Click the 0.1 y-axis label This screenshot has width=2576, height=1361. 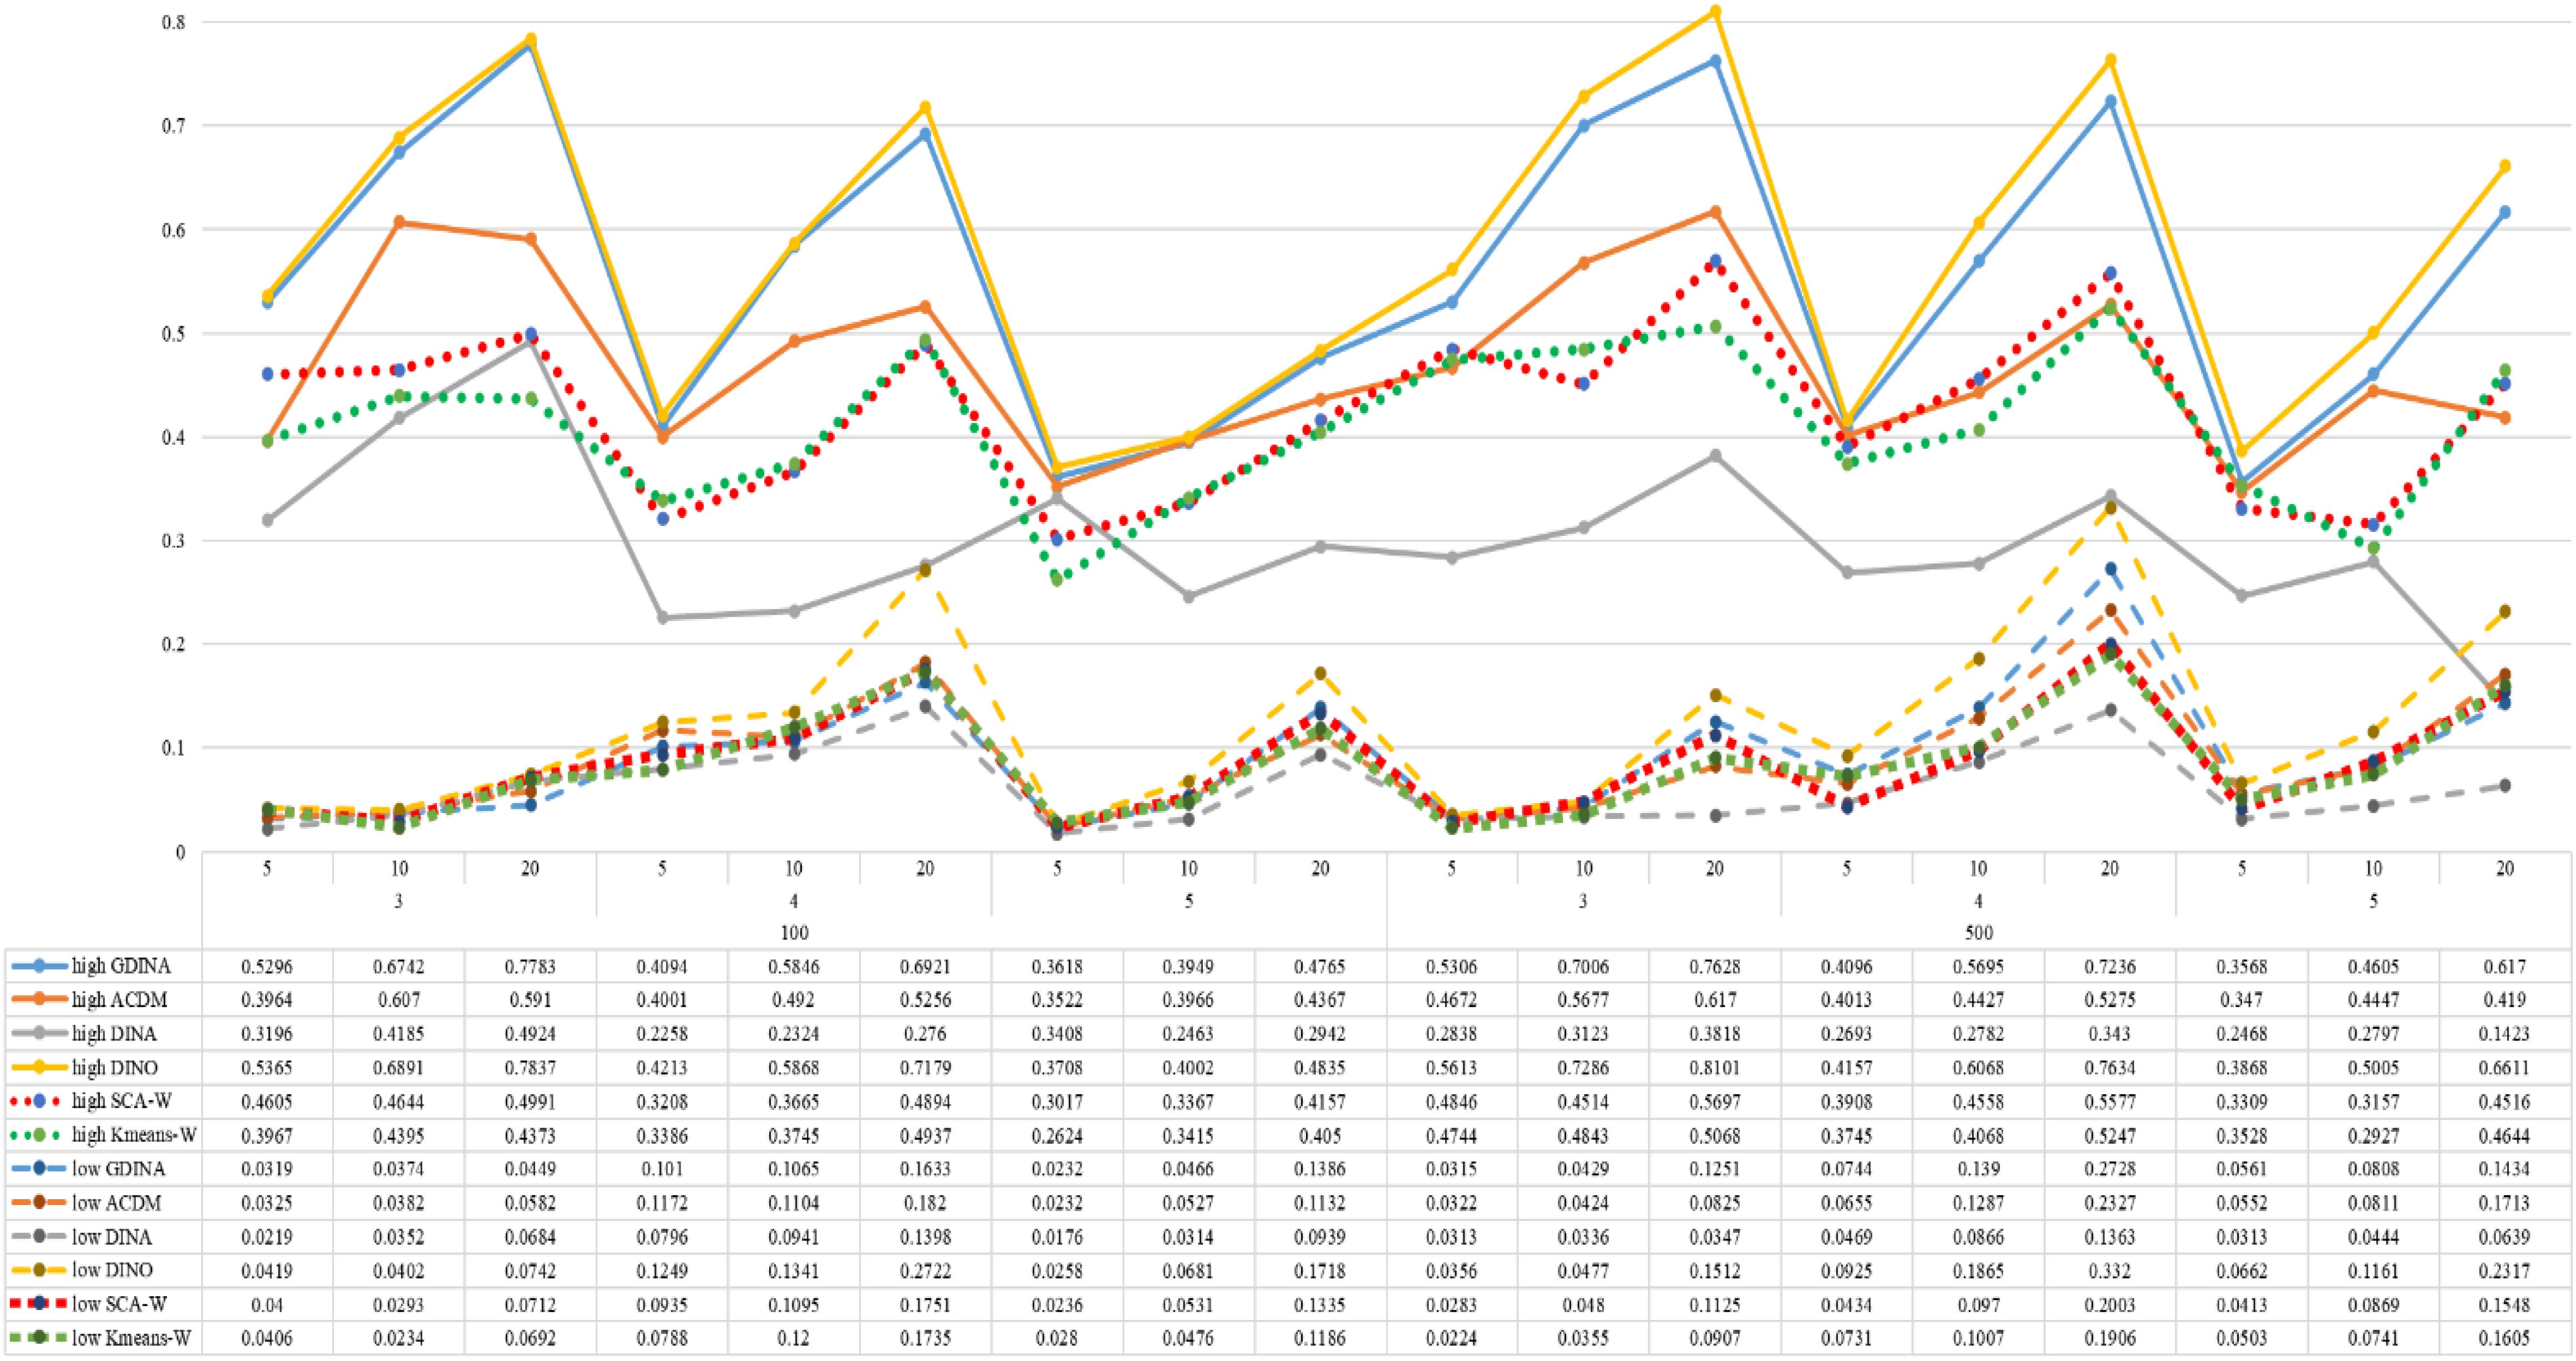[174, 748]
